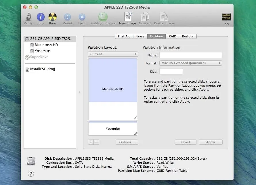This screenshot has height=185, width=256.
Task: Click the Resize Image toolbar icon
Action: 164,17
